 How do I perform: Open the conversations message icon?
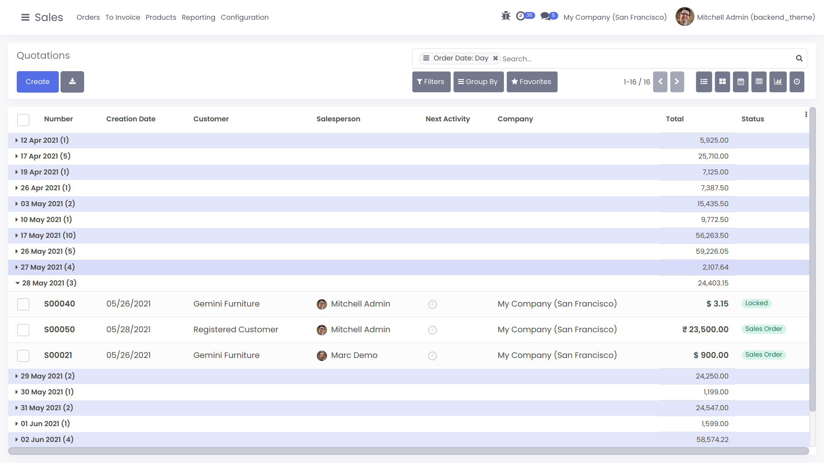point(545,16)
